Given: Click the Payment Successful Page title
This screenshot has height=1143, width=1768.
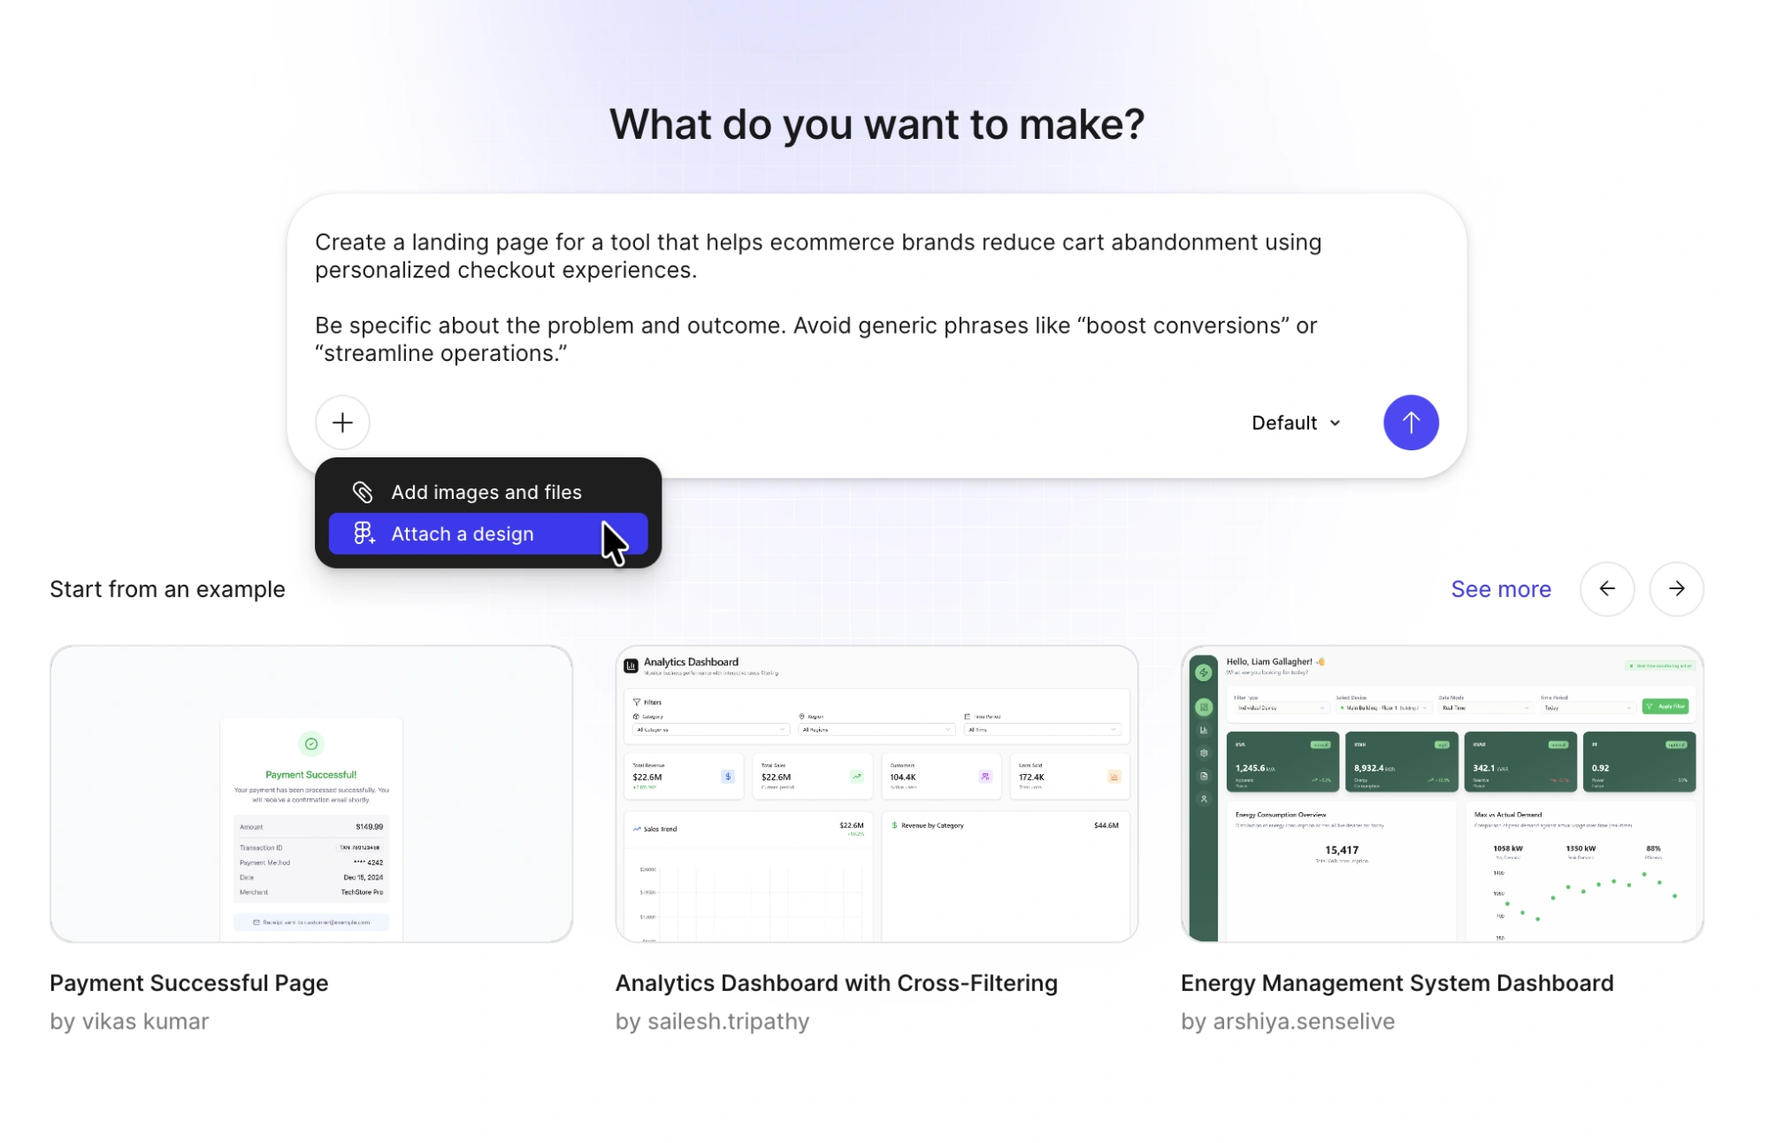Looking at the screenshot, I should click(189, 983).
